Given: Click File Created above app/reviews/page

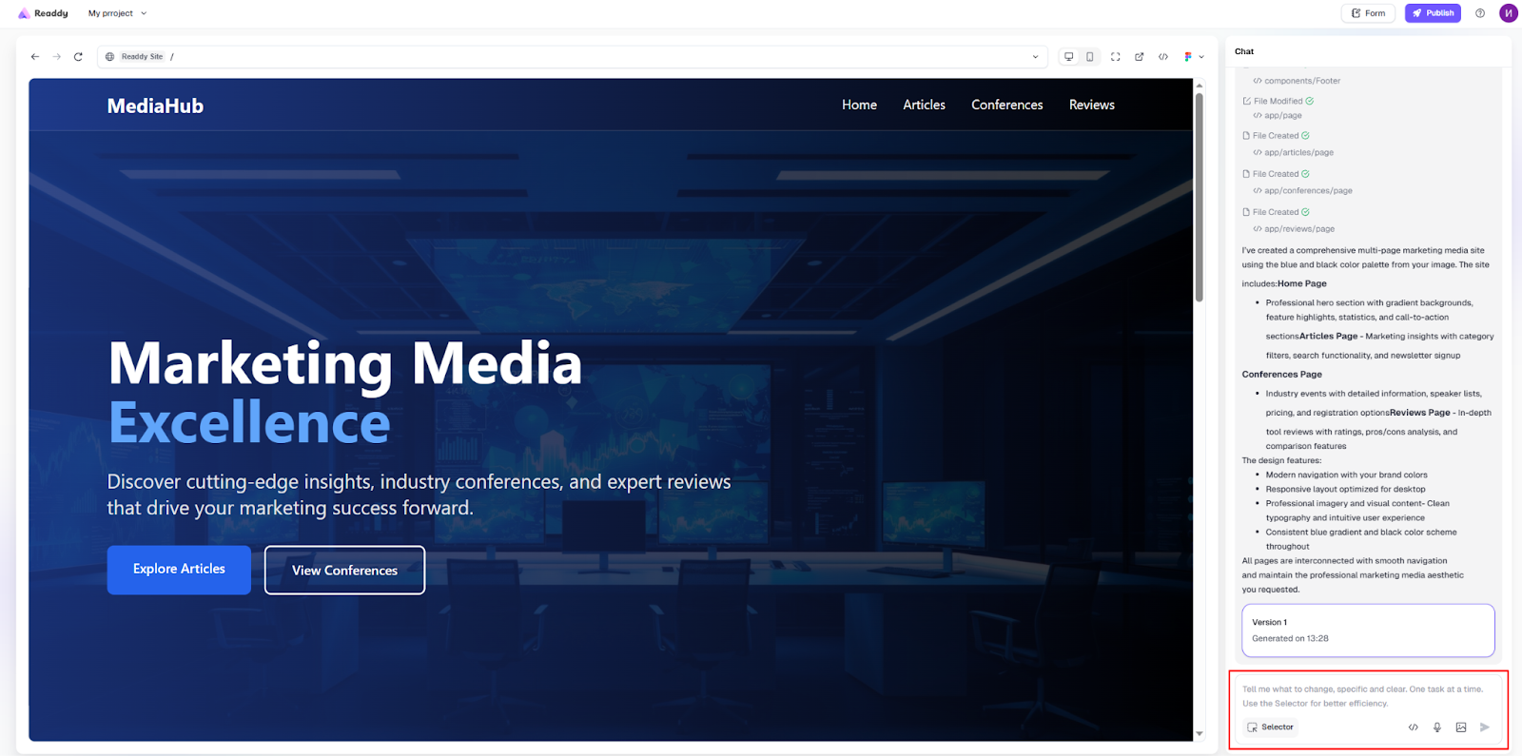Looking at the screenshot, I should pos(1277,212).
